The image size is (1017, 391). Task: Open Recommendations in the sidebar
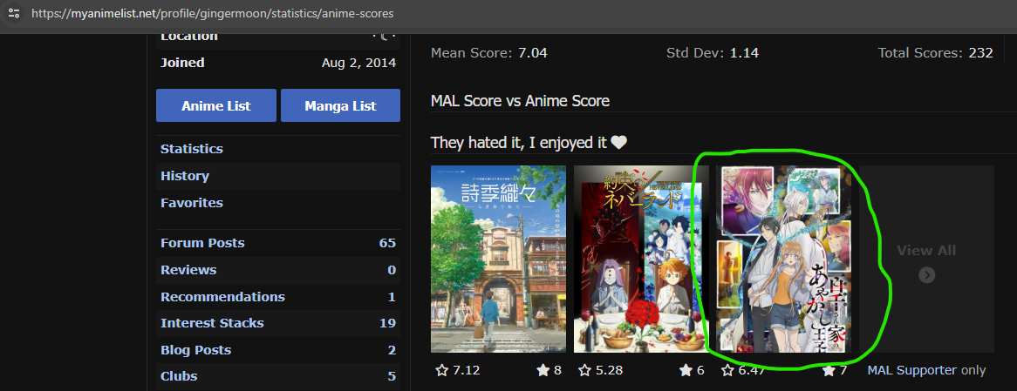click(222, 297)
